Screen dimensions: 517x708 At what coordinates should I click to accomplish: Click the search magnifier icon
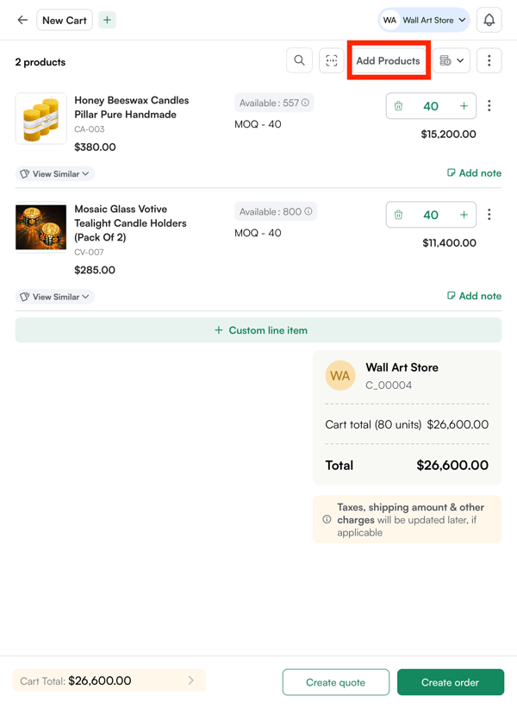[299, 60]
